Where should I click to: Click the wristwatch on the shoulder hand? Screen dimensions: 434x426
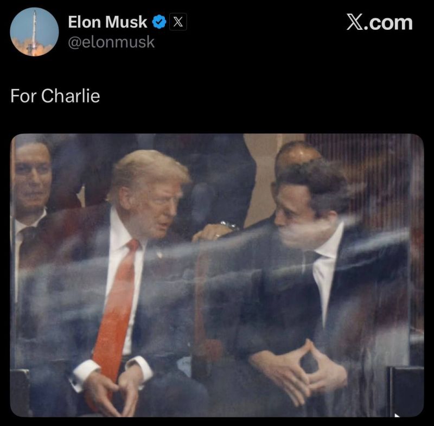coord(229,226)
